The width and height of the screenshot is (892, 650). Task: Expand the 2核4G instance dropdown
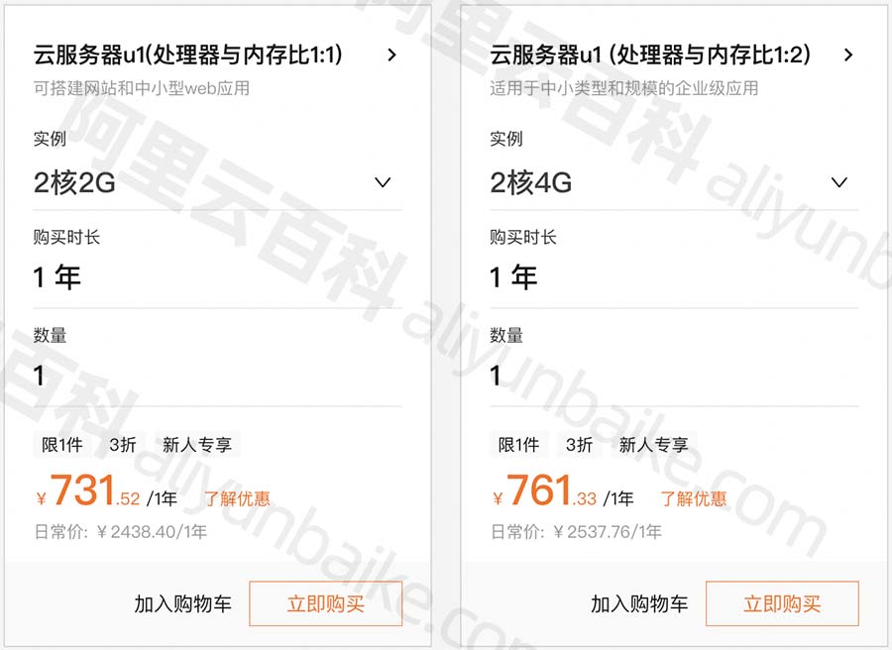pos(838,182)
